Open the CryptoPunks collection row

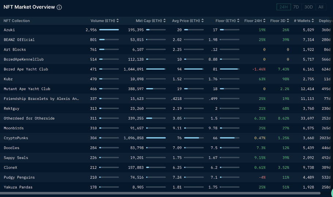[x=16, y=138]
